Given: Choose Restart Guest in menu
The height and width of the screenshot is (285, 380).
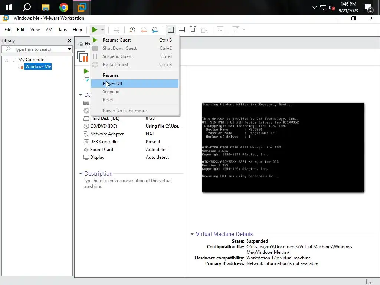Looking at the screenshot, I should 135,65.
